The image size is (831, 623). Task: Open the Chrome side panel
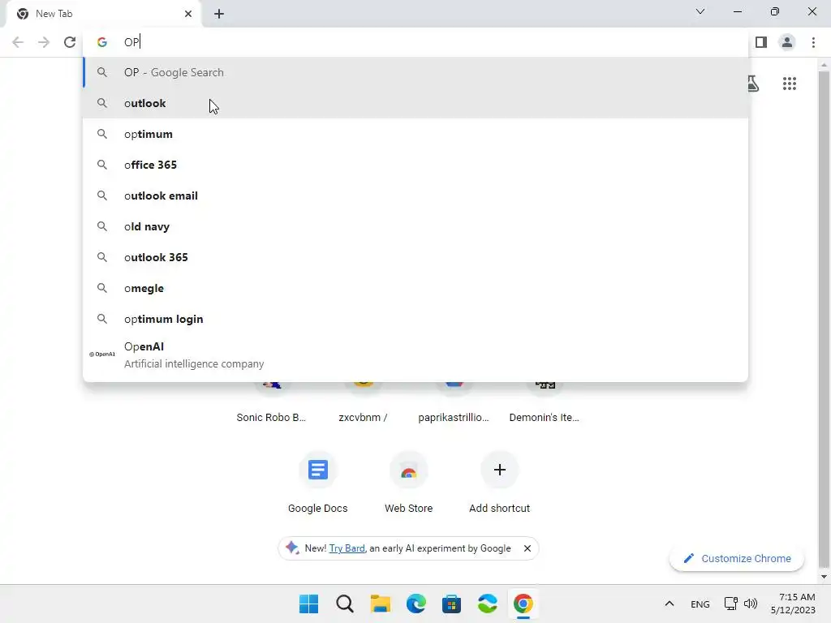tap(761, 42)
